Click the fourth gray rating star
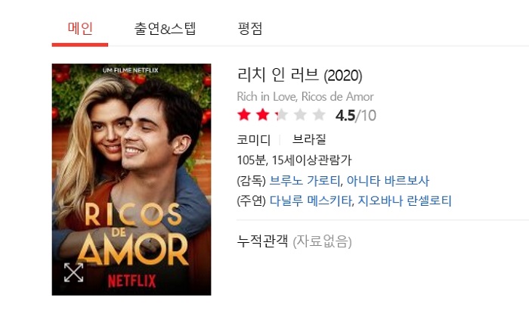 [x=300, y=115]
